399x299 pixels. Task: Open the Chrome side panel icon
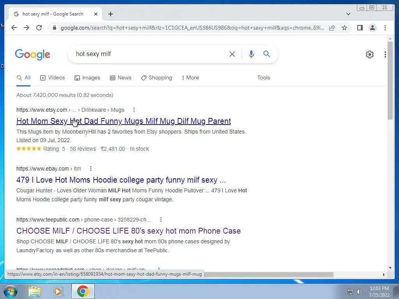click(360, 28)
